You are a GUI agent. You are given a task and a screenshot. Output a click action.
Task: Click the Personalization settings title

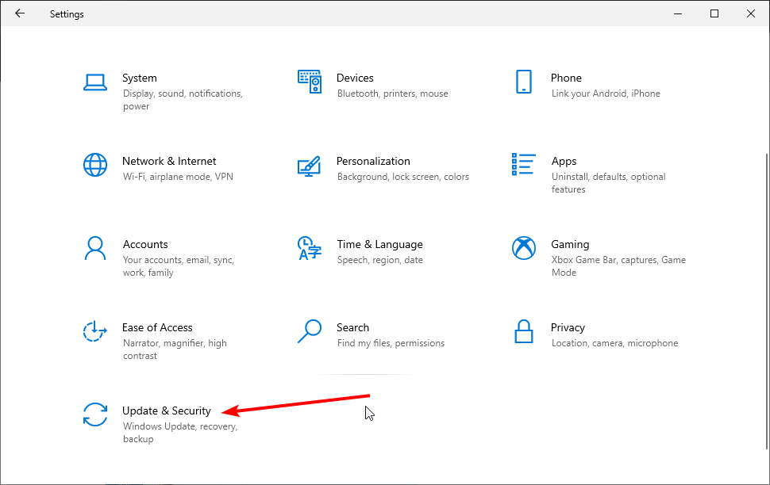click(373, 161)
